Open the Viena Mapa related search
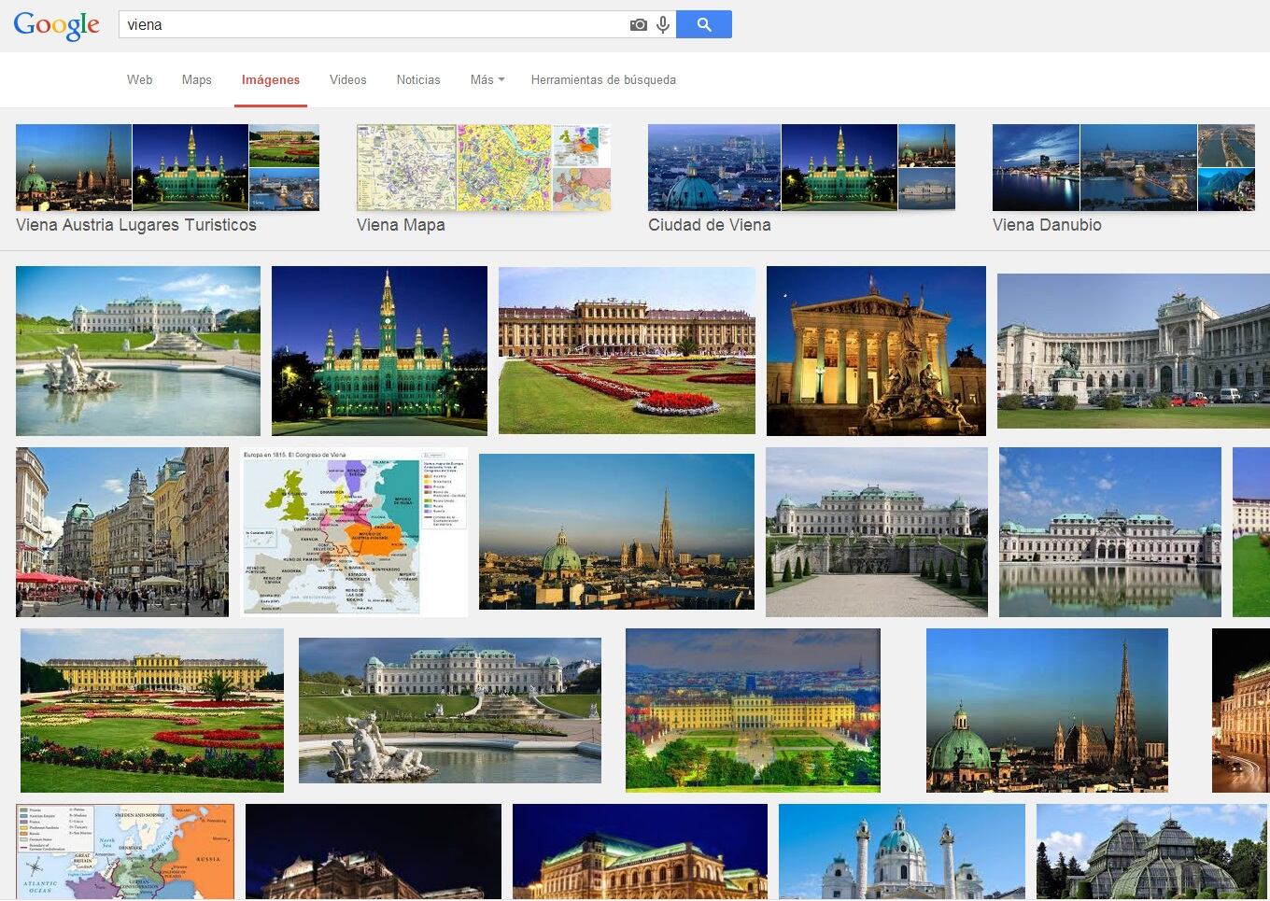This screenshot has width=1270, height=901. click(x=401, y=225)
